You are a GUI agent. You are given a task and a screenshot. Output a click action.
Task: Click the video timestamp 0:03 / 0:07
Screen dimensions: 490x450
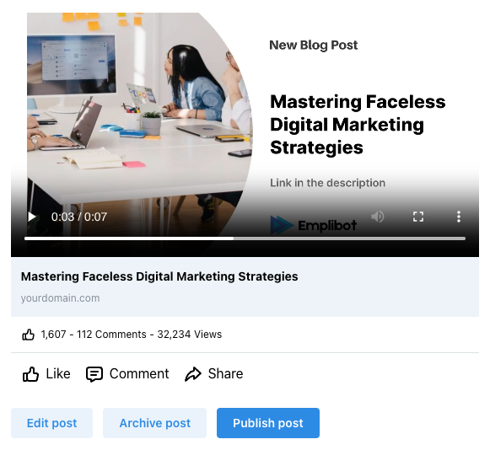tap(79, 217)
